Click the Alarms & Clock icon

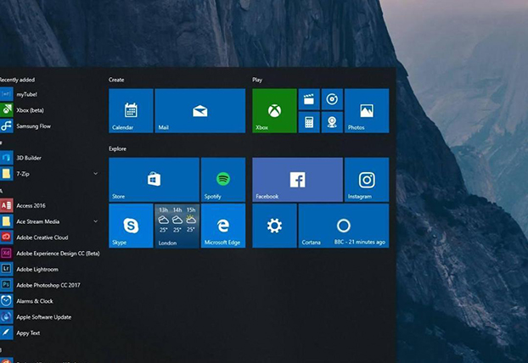pyautogui.click(x=7, y=301)
